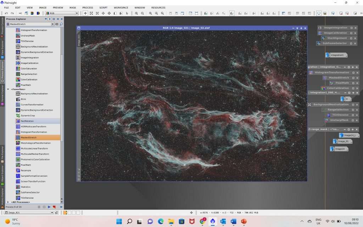Open UnsharpMask process in Process Explorer

tap(28, 36)
